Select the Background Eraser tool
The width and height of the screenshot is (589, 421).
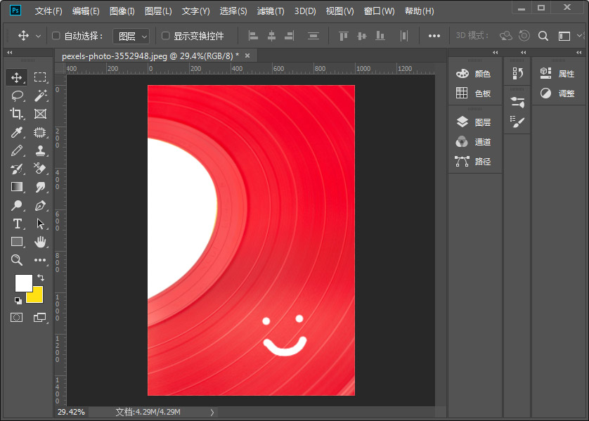tap(40, 169)
